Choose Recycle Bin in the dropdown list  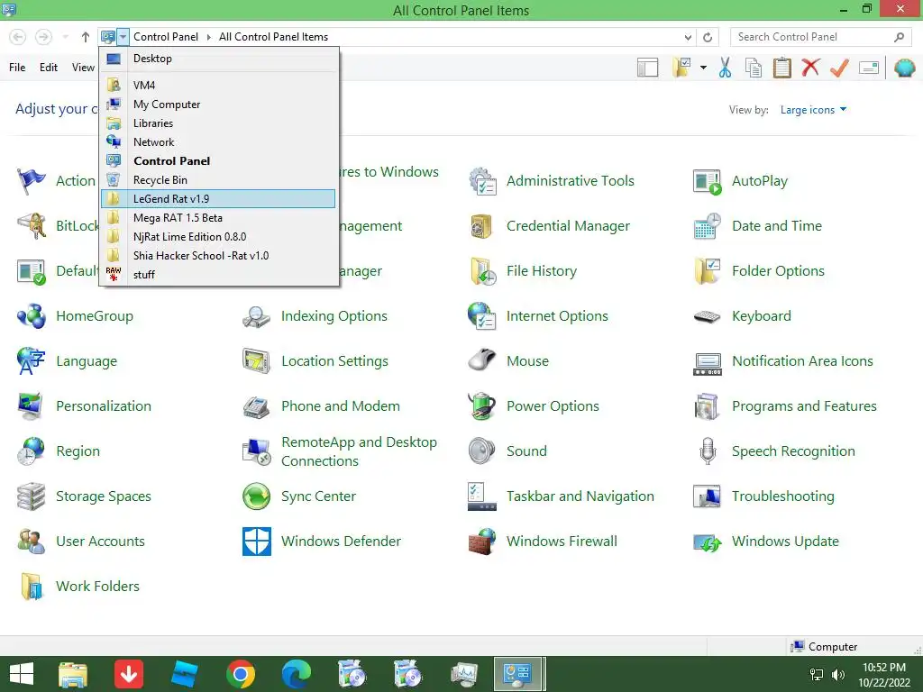[x=218, y=180]
